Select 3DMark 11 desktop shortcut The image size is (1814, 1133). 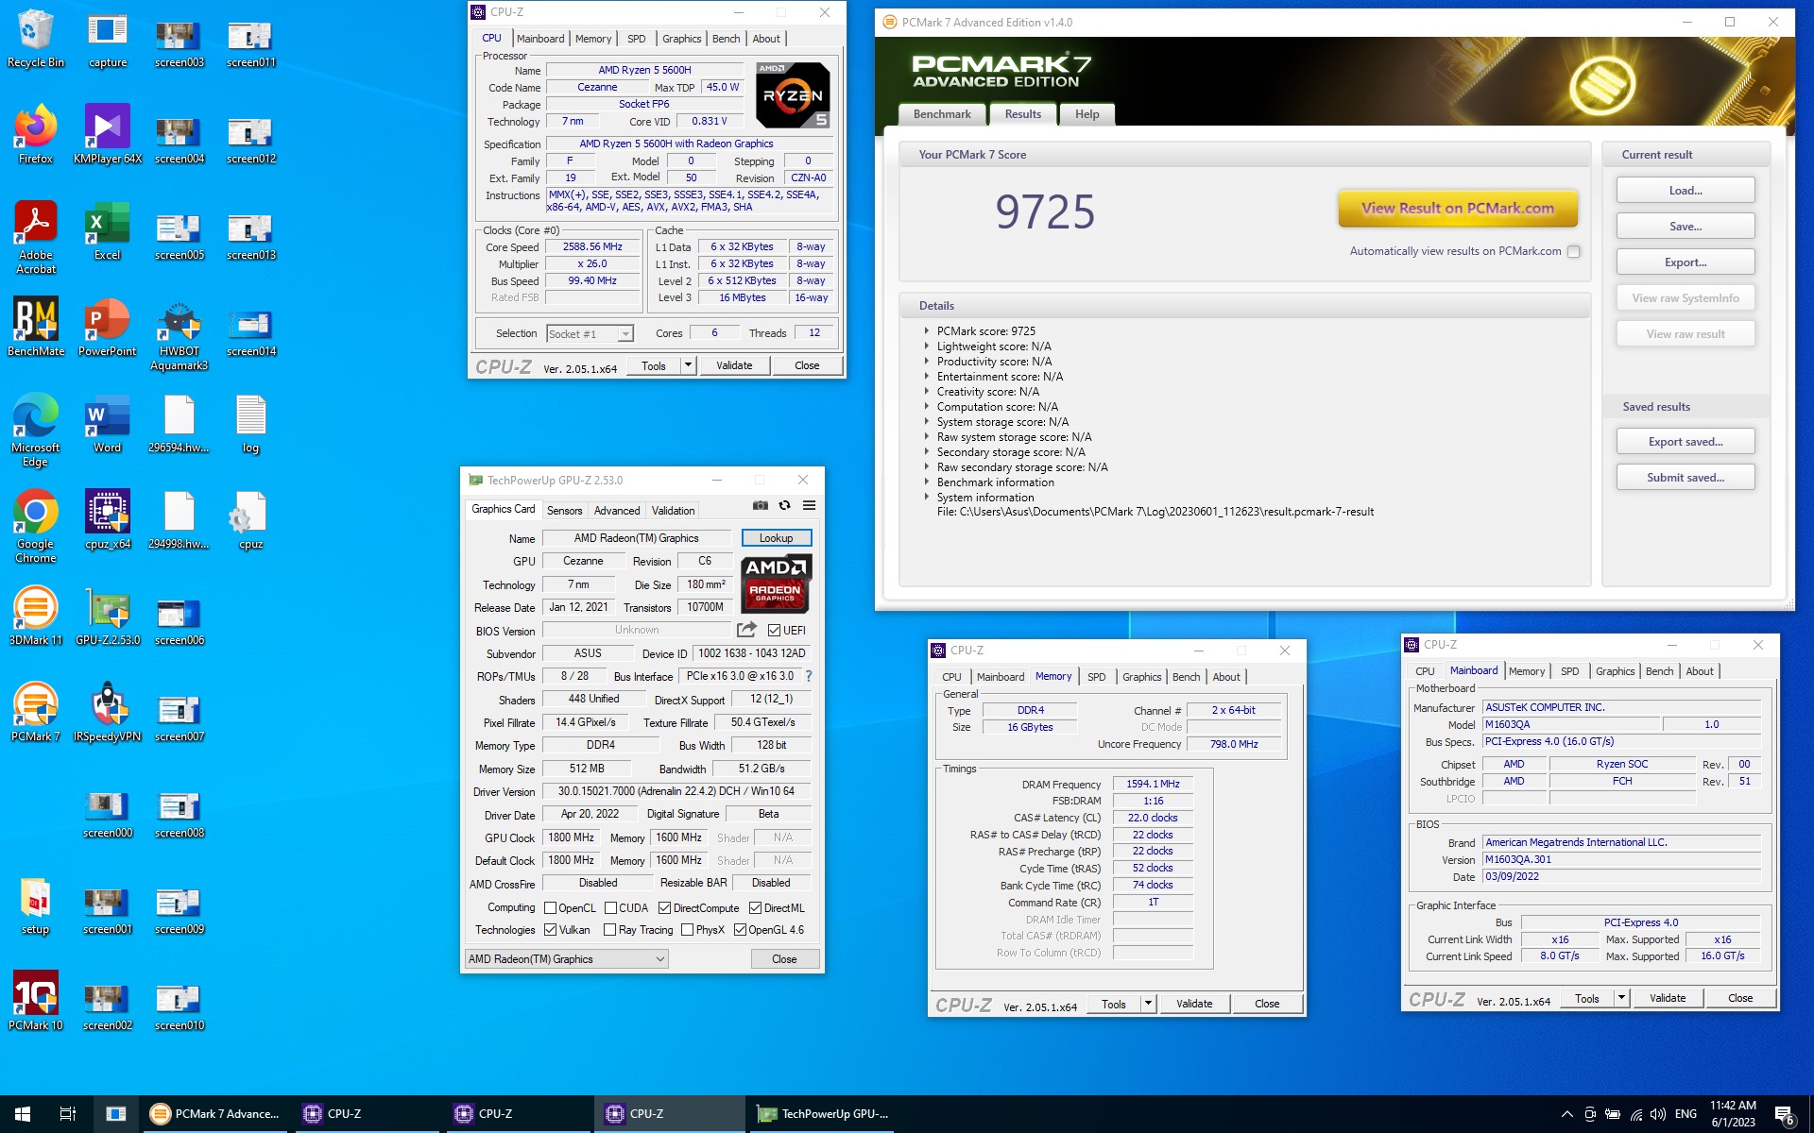click(x=35, y=617)
